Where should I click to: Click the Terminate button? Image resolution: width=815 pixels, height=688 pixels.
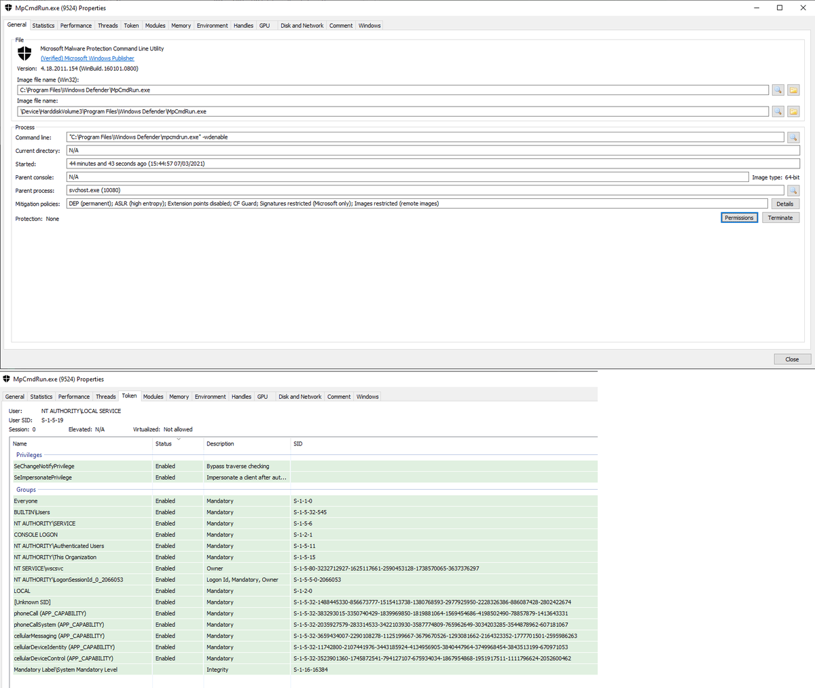pos(780,218)
